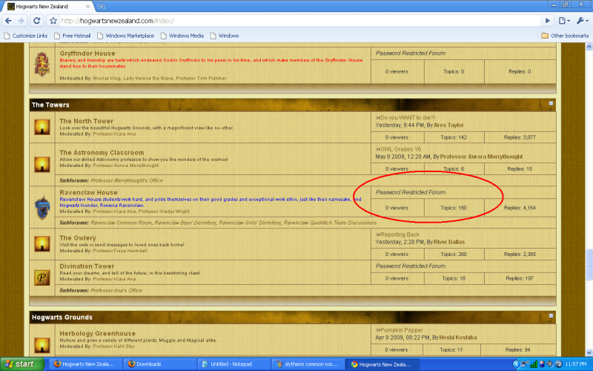Click the Gryffindor House crest icon
Screen dimensions: 593x371
point(42,65)
